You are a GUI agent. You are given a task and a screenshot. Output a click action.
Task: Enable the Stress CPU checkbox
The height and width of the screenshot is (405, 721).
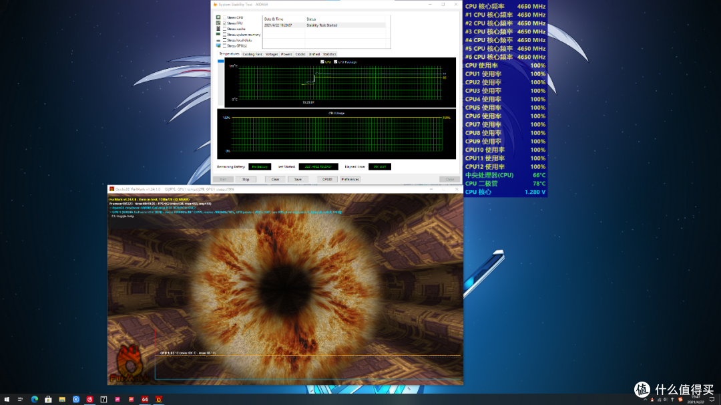(224, 17)
